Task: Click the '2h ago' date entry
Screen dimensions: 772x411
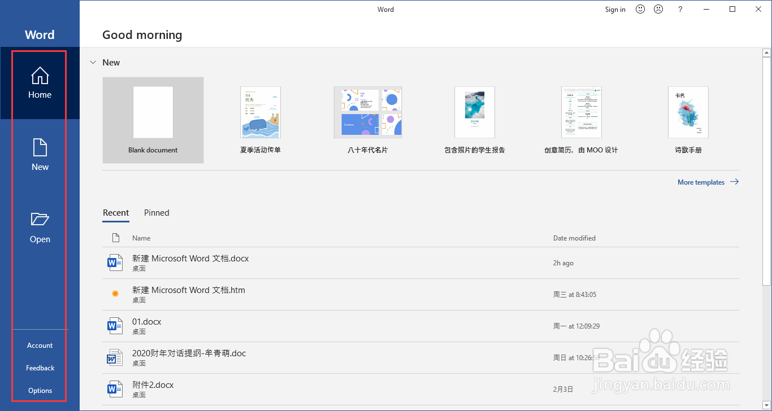Action: point(563,263)
